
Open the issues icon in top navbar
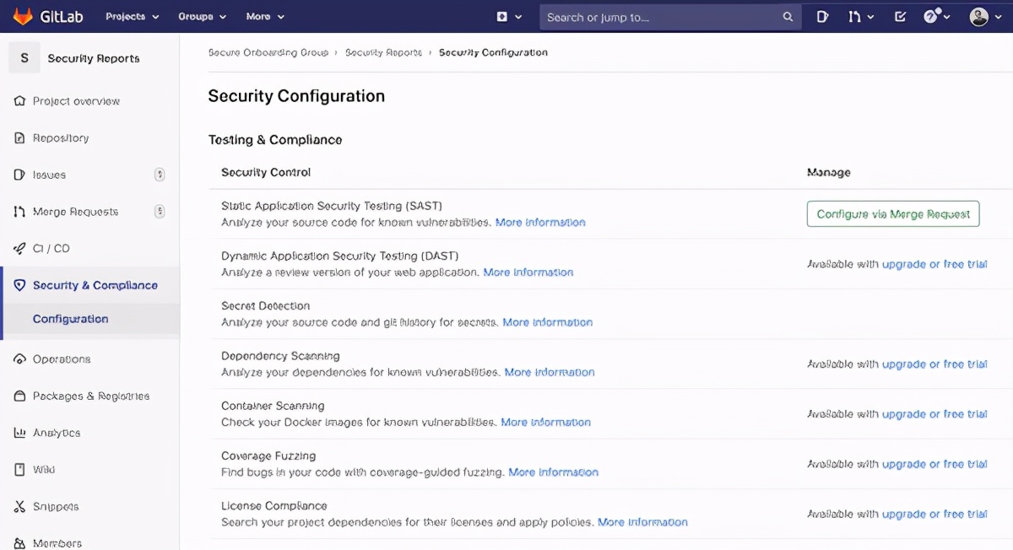click(x=822, y=17)
